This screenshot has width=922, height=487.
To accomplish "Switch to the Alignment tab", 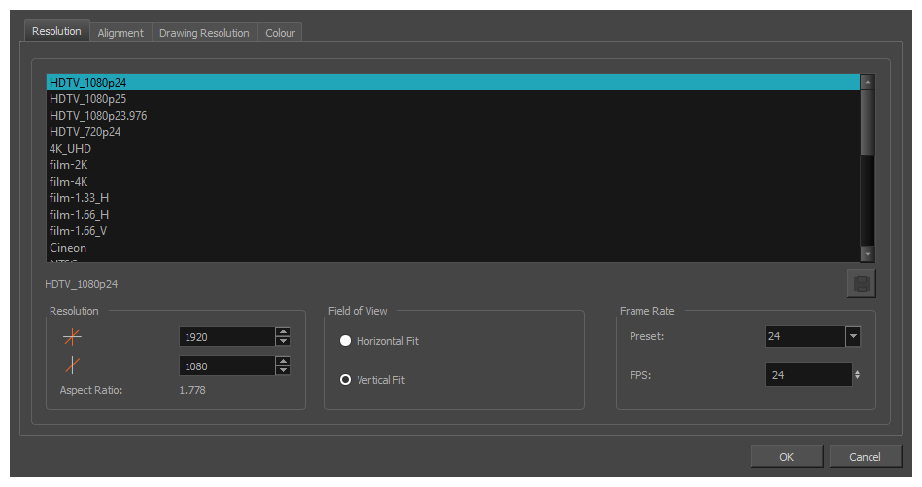I will (x=120, y=33).
